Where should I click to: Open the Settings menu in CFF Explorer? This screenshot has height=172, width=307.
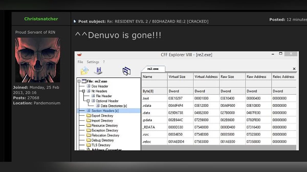pyautogui.click(x=93, y=62)
